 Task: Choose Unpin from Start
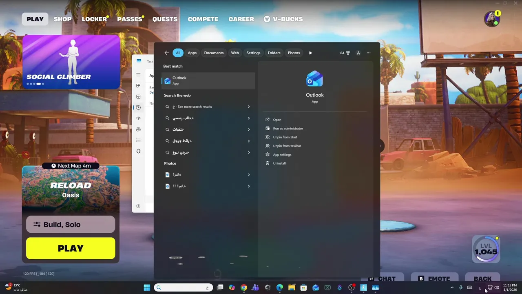pyautogui.click(x=281, y=137)
